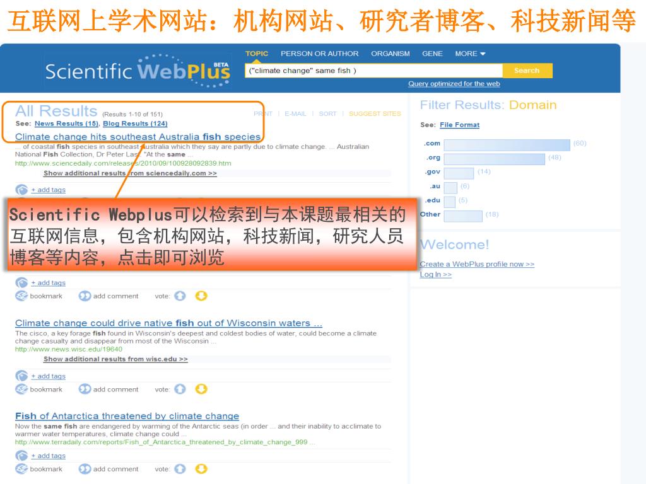The height and width of the screenshot is (484, 646).
Task: Click add tags above Wisconsin result
Action: [48, 283]
